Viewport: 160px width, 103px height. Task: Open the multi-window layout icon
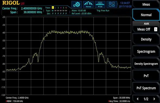click(112, 5)
